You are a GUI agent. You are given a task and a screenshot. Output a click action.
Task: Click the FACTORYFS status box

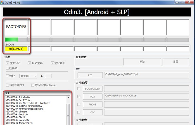click(16, 27)
